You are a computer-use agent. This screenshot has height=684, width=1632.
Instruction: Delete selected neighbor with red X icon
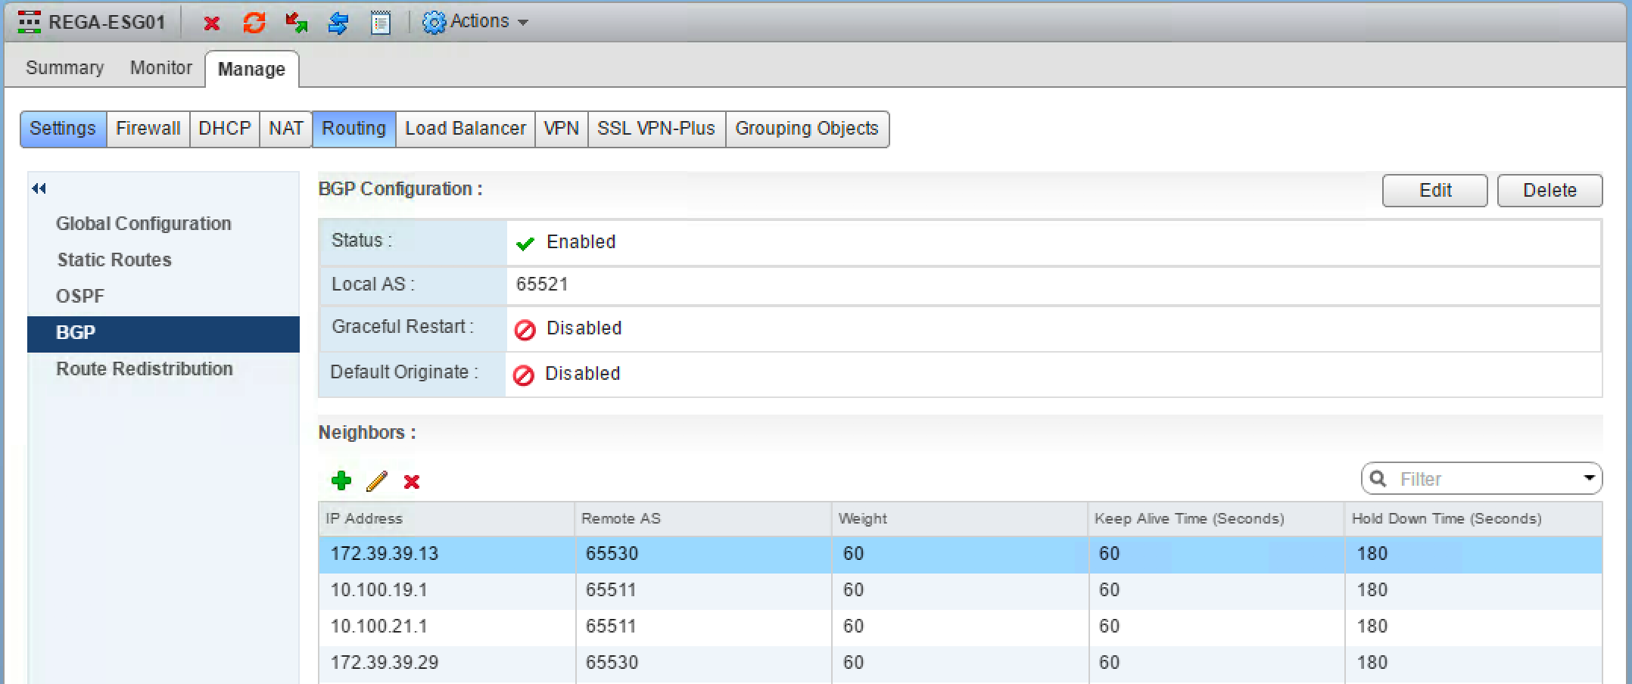point(412,481)
